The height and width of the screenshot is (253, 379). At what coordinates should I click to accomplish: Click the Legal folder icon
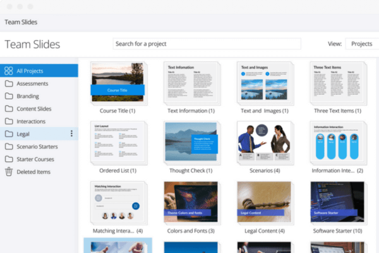click(x=9, y=134)
